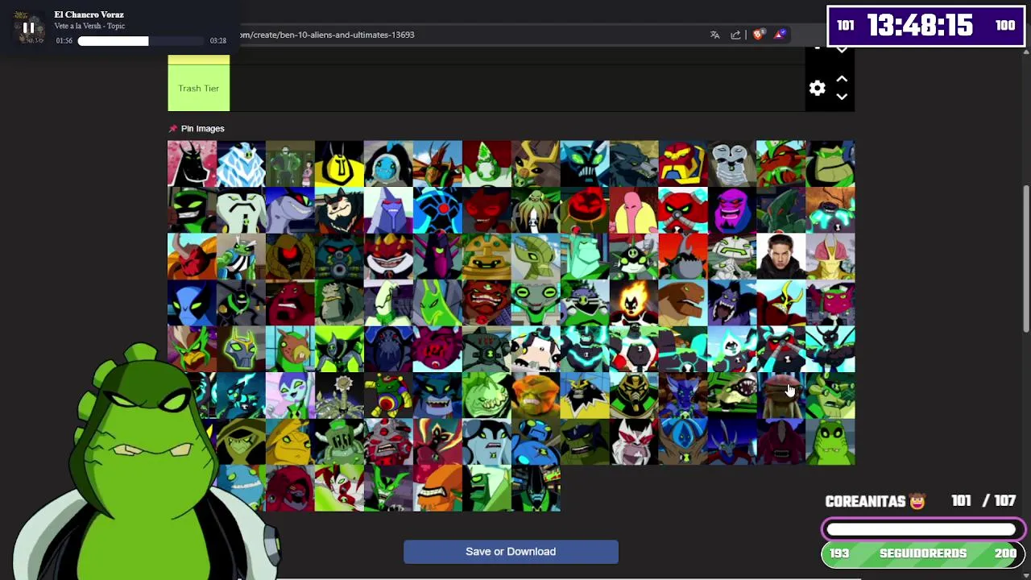The width and height of the screenshot is (1031, 580).
Task: Pause the music in the overlay player
Action: click(x=28, y=28)
